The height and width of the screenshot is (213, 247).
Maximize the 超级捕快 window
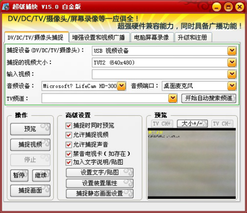(228, 7)
